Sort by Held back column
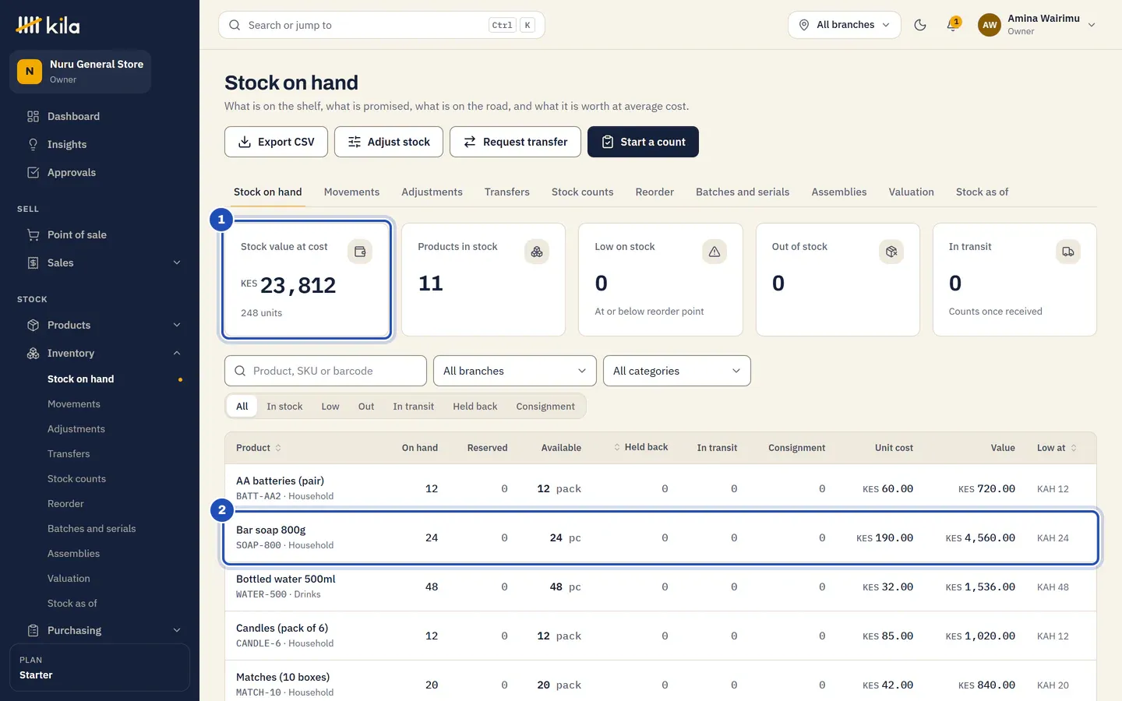This screenshot has height=701, width=1122. [x=640, y=447]
